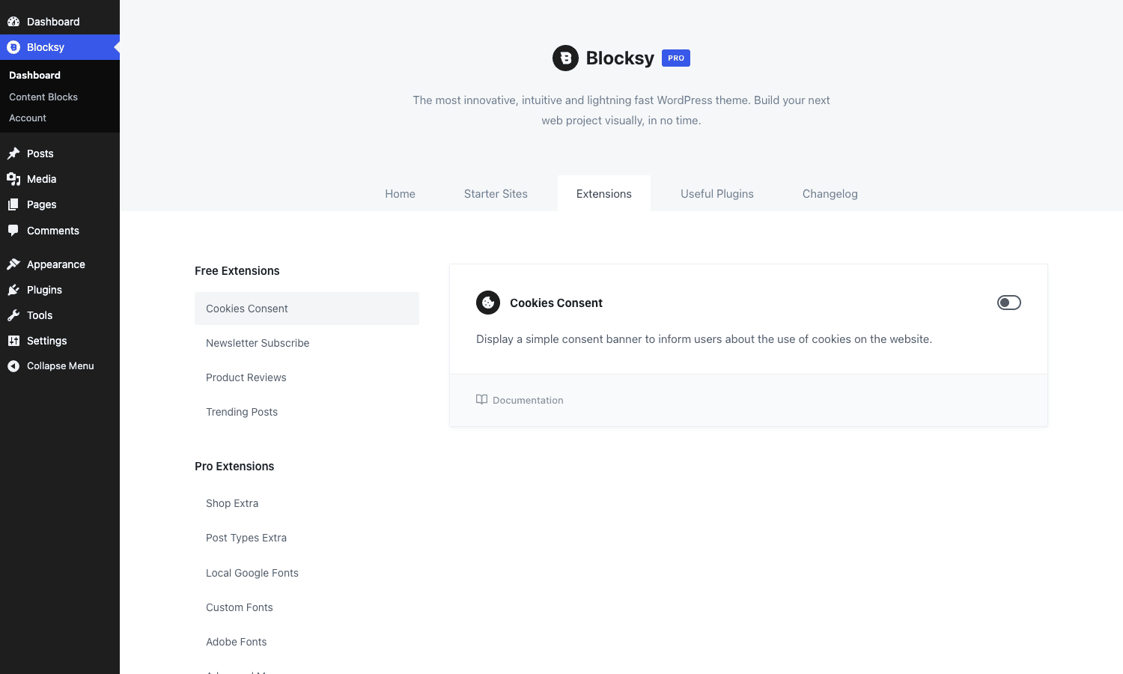The height and width of the screenshot is (674, 1123).
Task: Click the Blocksy title text
Action: (x=620, y=58)
